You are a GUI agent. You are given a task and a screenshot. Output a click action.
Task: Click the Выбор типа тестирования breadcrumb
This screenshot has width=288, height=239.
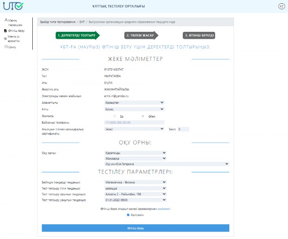58,22
